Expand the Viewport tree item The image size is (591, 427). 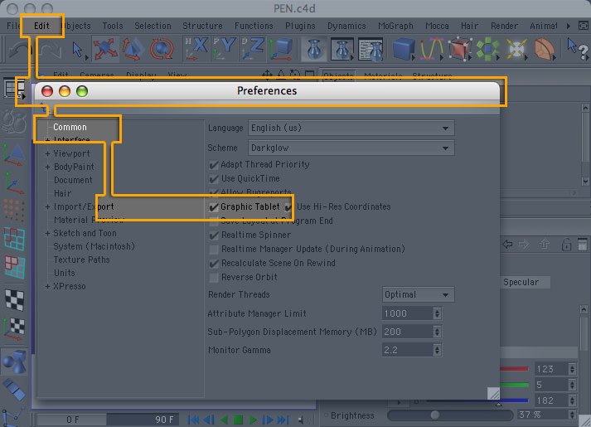pos(47,154)
